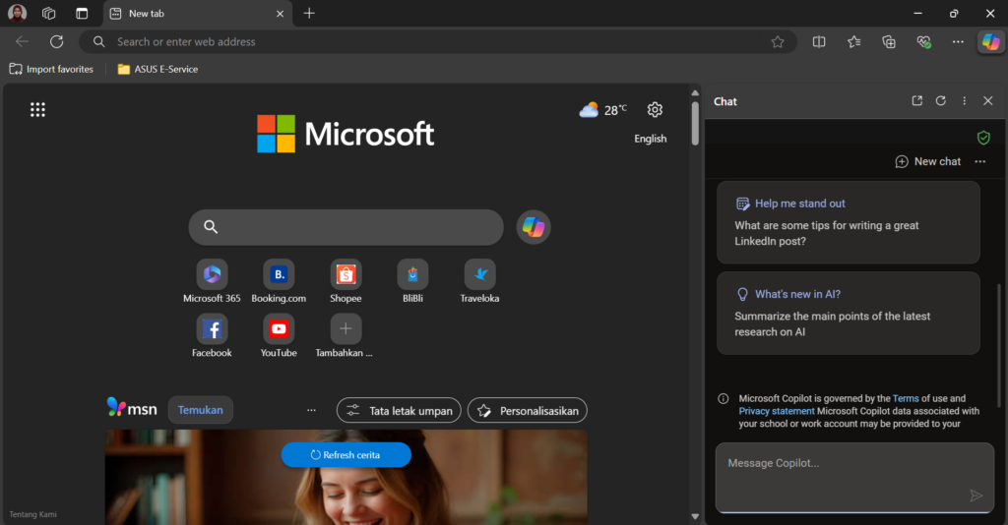Open the Copilot sidebar icon in toolbar
The image size is (1008, 525).
point(991,41)
